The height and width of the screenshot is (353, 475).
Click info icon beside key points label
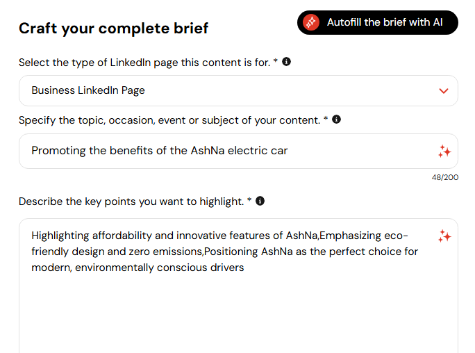[x=260, y=201]
